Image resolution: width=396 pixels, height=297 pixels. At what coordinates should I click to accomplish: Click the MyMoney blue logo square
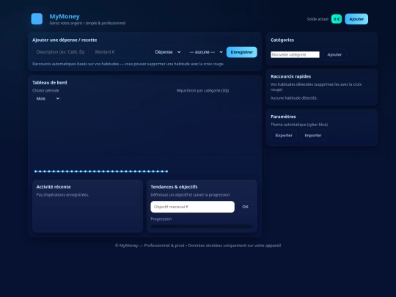point(37,19)
